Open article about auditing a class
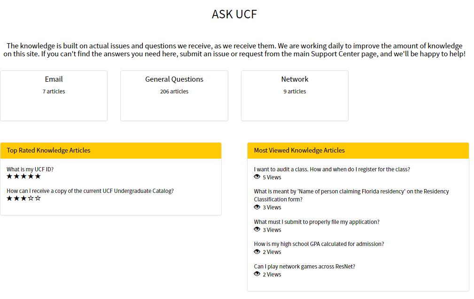Image resolution: width=474 pixels, height=299 pixels. tap(332, 169)
